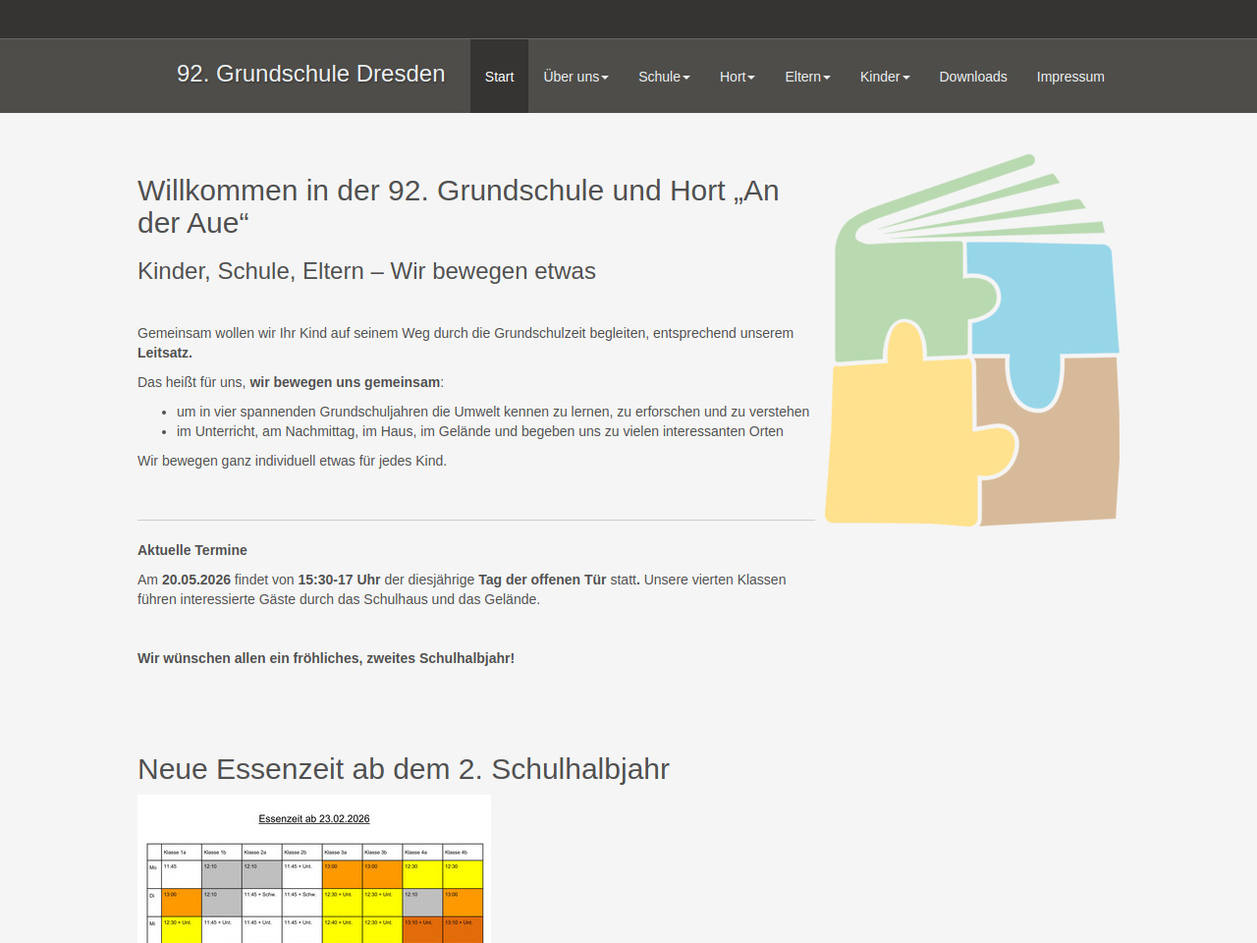
Task: Click the Kinder, Schule, Eltern subtitle
Action: pos(366,271)
